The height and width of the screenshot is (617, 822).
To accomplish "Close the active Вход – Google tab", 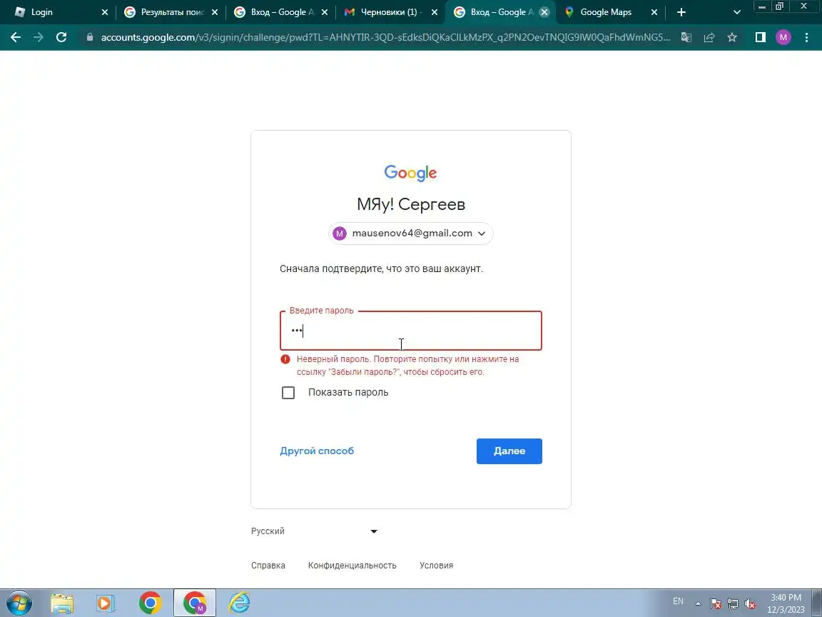I will (544, 12).
